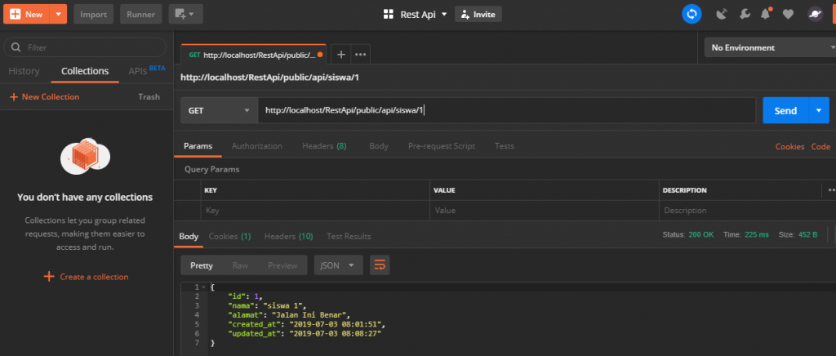Add a new request tab with plus
This screenshot has height=356, width=836.
pos(341,55)
